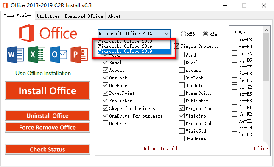The height and width of the screenshot is (167, 274).
Task: Uncheck Access in the suite list
Action: tap(105, 70)
